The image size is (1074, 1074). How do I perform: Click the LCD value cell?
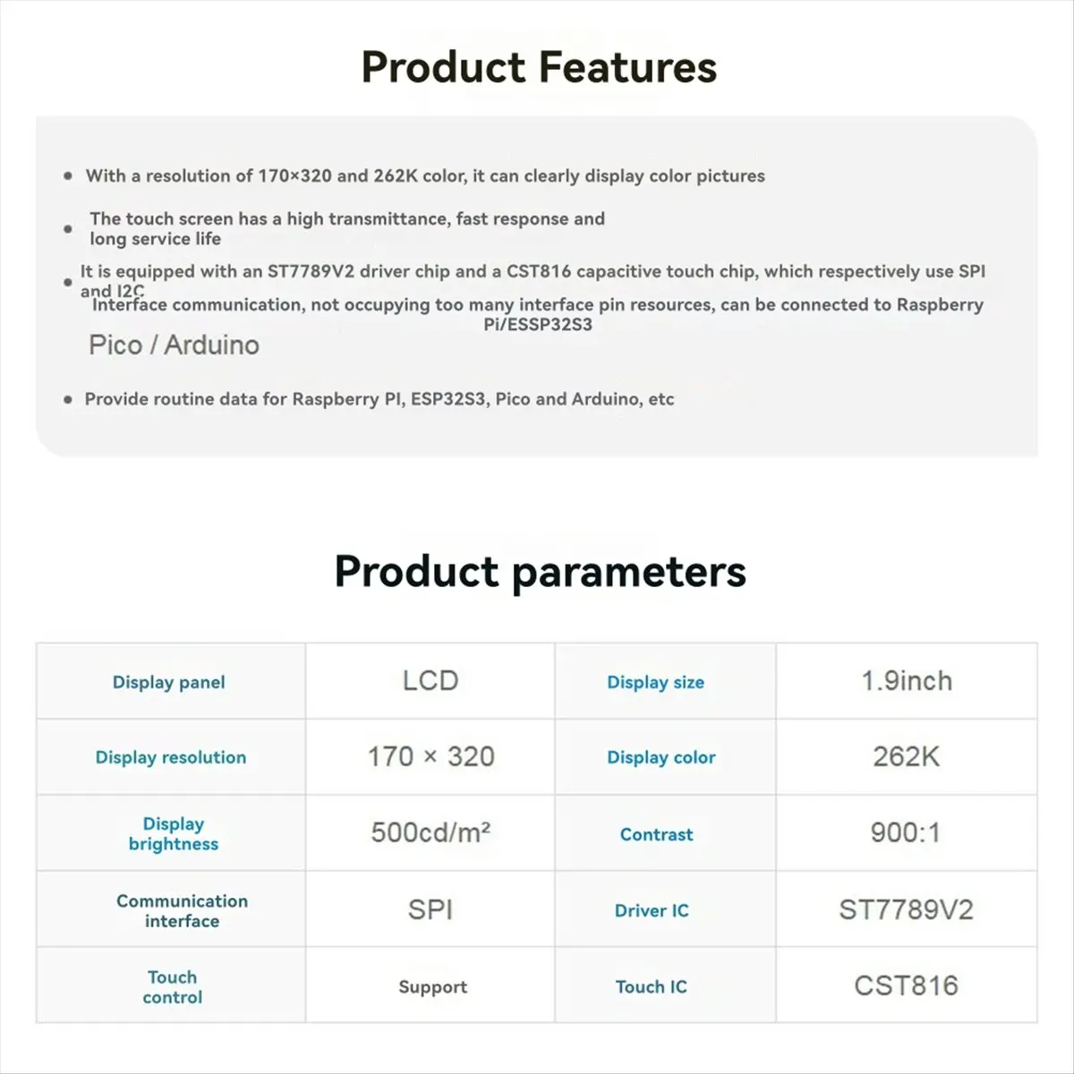coord(430,681)
